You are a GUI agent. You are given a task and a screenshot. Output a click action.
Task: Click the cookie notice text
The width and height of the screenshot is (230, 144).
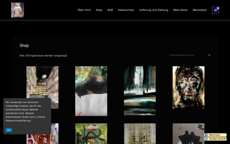click(25, 111)
